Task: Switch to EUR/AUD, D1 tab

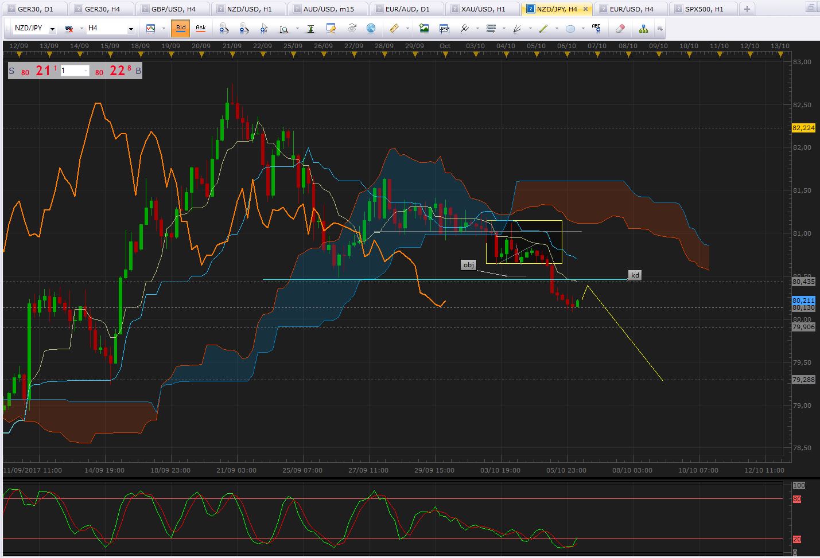Action: point(407,9)
